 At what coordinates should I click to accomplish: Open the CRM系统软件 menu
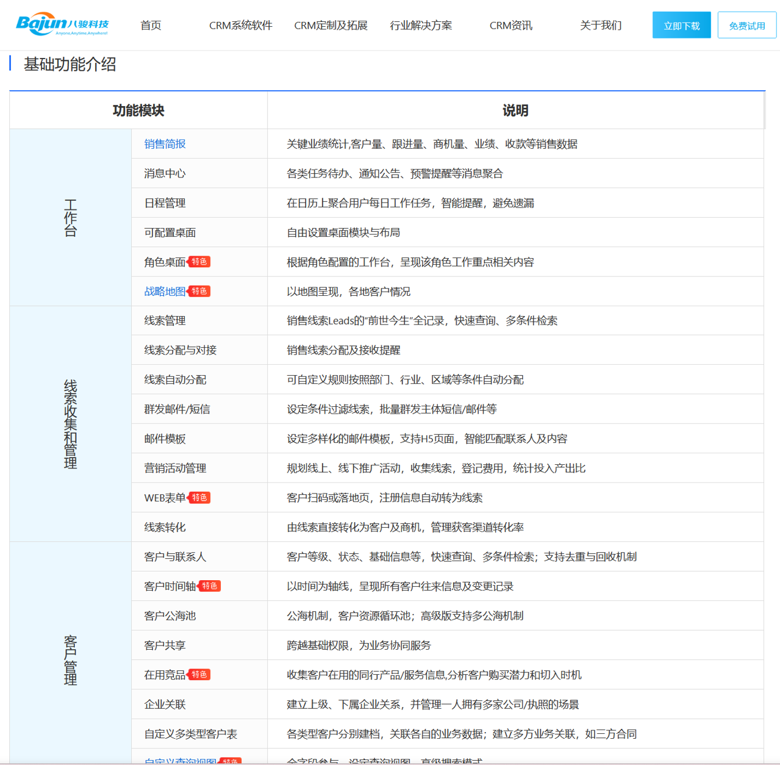click(x=240, y=26)
